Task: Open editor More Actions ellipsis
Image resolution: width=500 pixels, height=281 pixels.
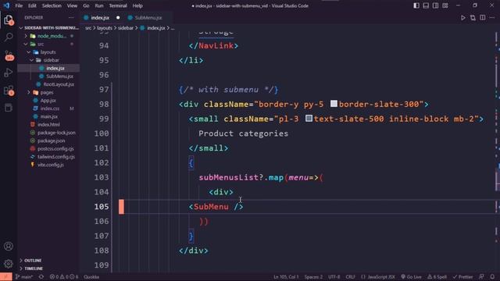Action: (492, 18)
